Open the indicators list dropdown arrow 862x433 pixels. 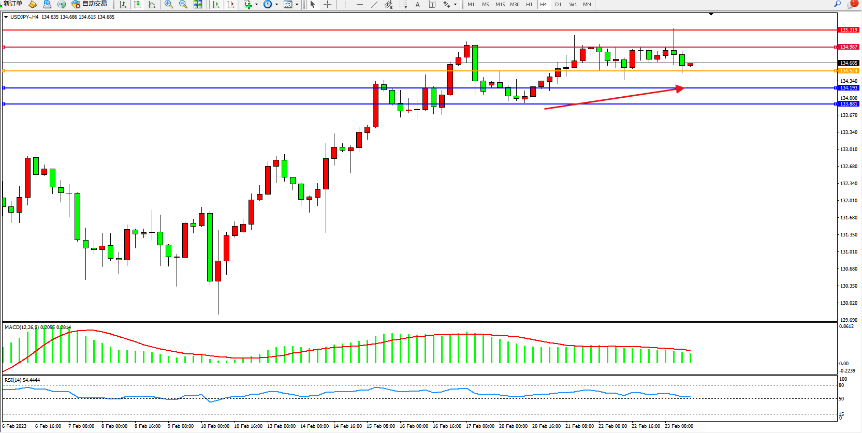click(256, 5)
